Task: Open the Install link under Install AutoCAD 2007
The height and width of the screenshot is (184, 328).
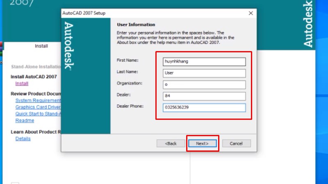Action: tap(22, 84)
